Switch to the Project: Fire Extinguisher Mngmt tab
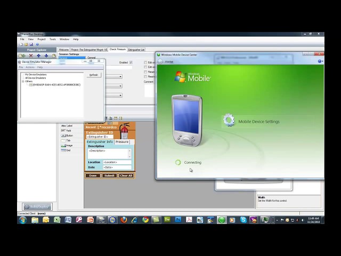The width and height of the screenshot is (341, 256). [89, 50]
